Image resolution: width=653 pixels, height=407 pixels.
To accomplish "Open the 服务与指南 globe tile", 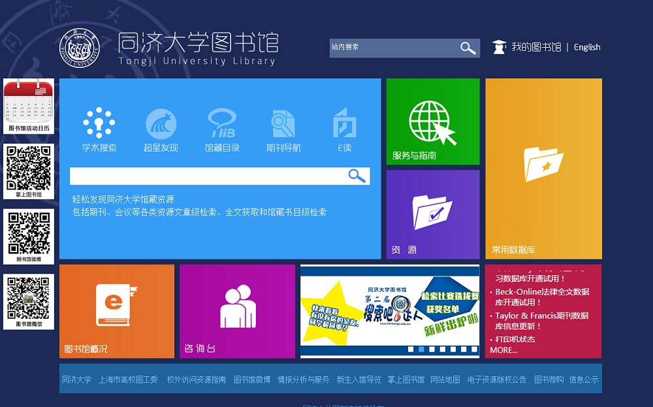I will 433,122.
